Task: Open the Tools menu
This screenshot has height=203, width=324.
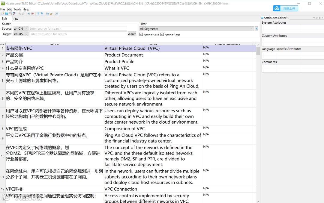Action: click(x=17, y=9)
